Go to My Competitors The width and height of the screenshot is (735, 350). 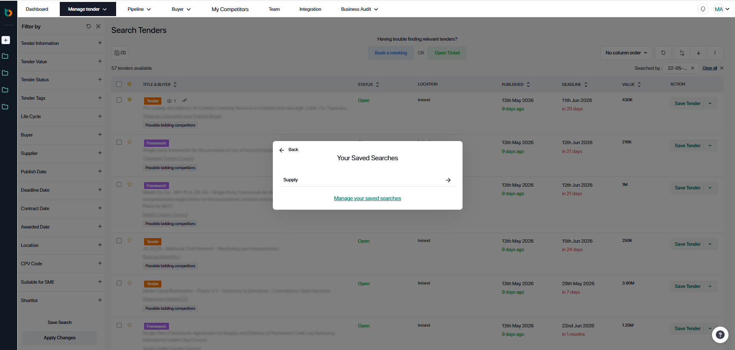pyautogui.click(x=230, y=9)
